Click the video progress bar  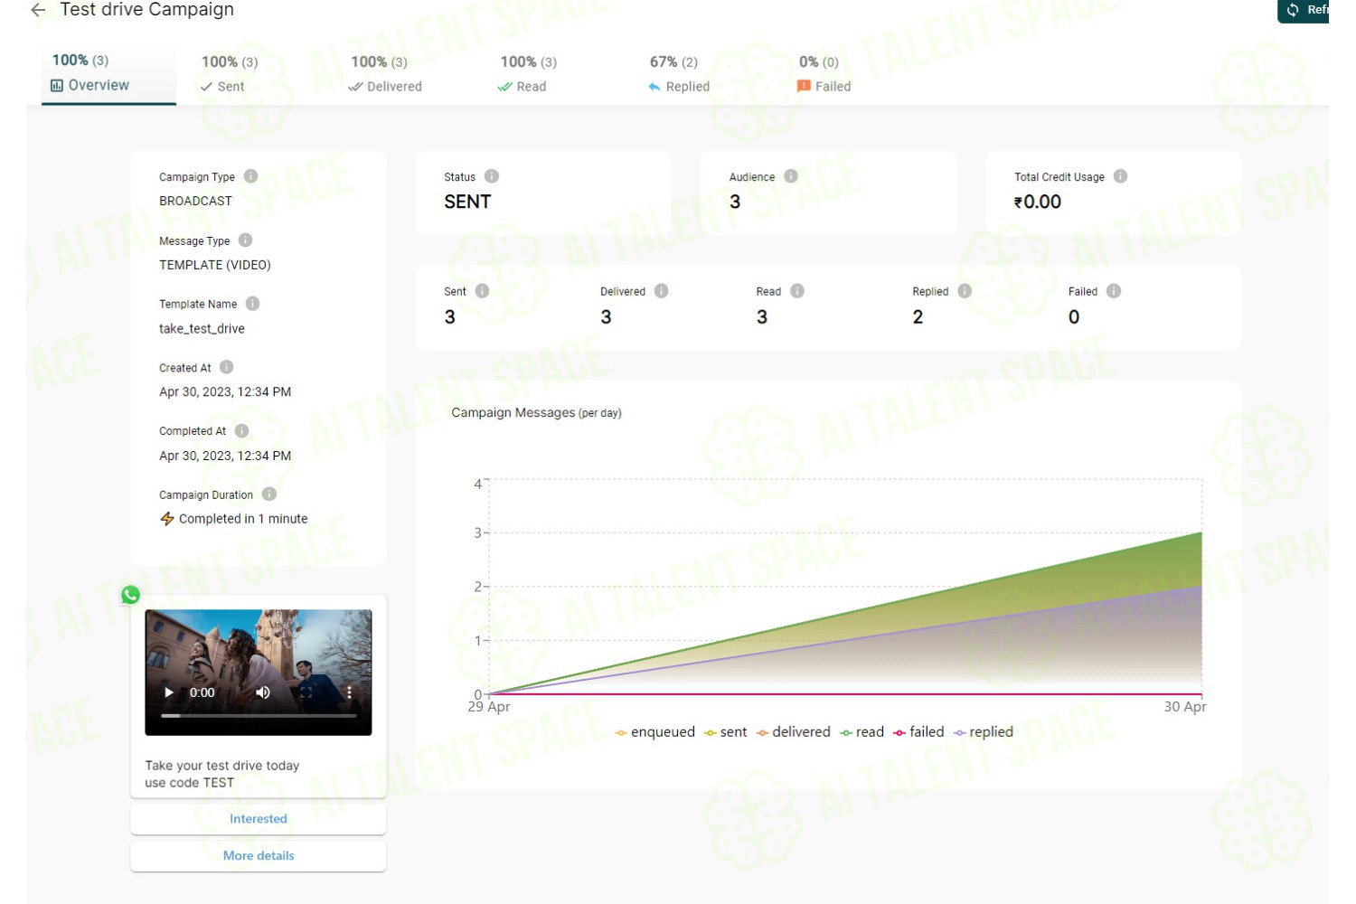259,716
